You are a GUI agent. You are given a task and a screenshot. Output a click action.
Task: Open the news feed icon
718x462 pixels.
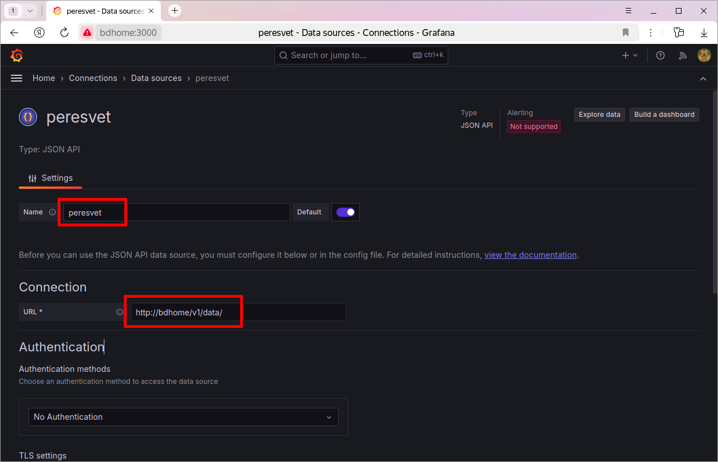(683, 55)
